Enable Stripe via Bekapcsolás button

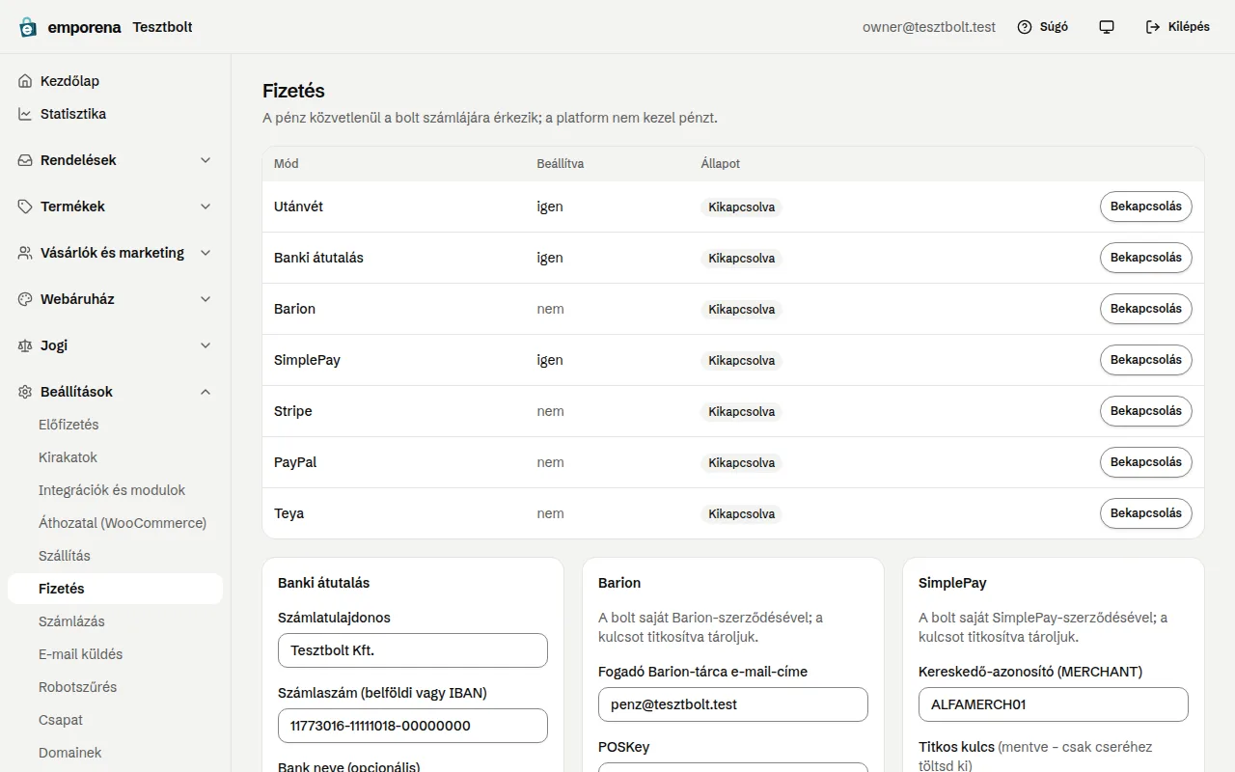pyautogui.click(x=1146, y=411)
